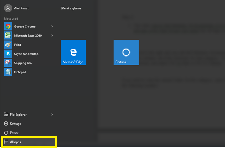Choose the Paint entry text
Screen dimensions: 225x148
pyautogui.click(x=17, y=45)
